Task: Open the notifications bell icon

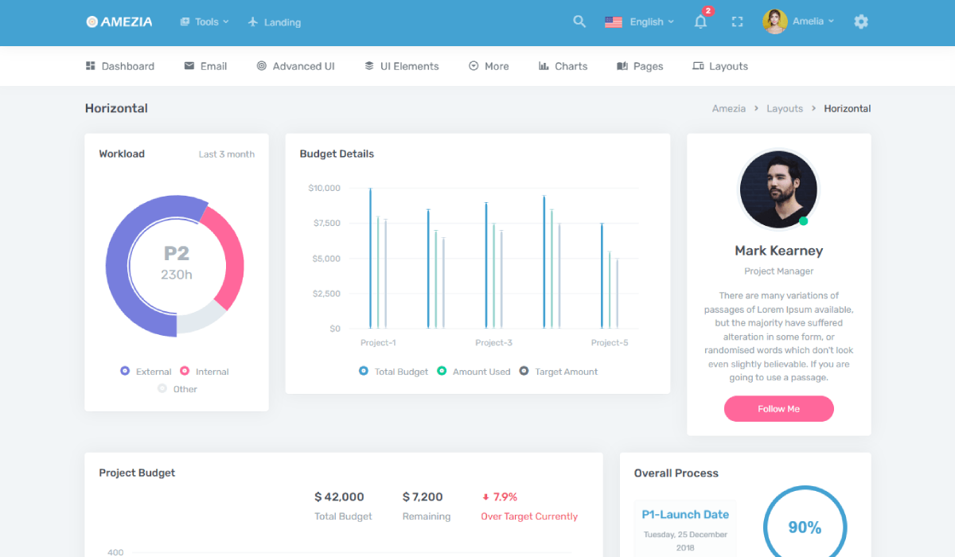Action: coord(700,22)
